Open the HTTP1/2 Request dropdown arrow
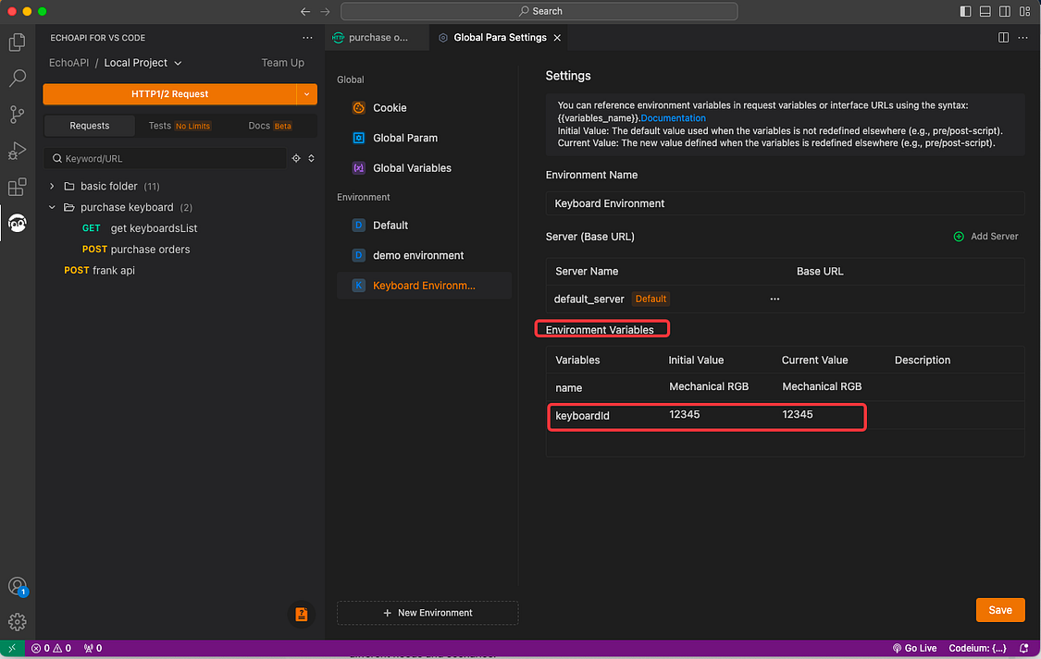Image resolution: width=1041 pixels, height=659 pixels. click(x=306, y=93)
